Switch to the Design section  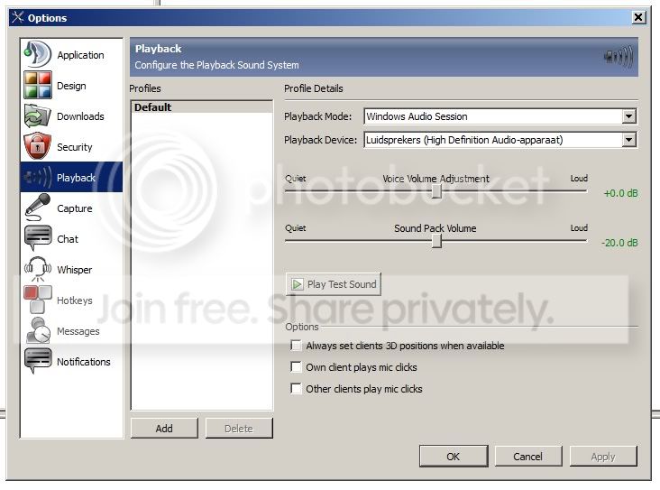71,86
